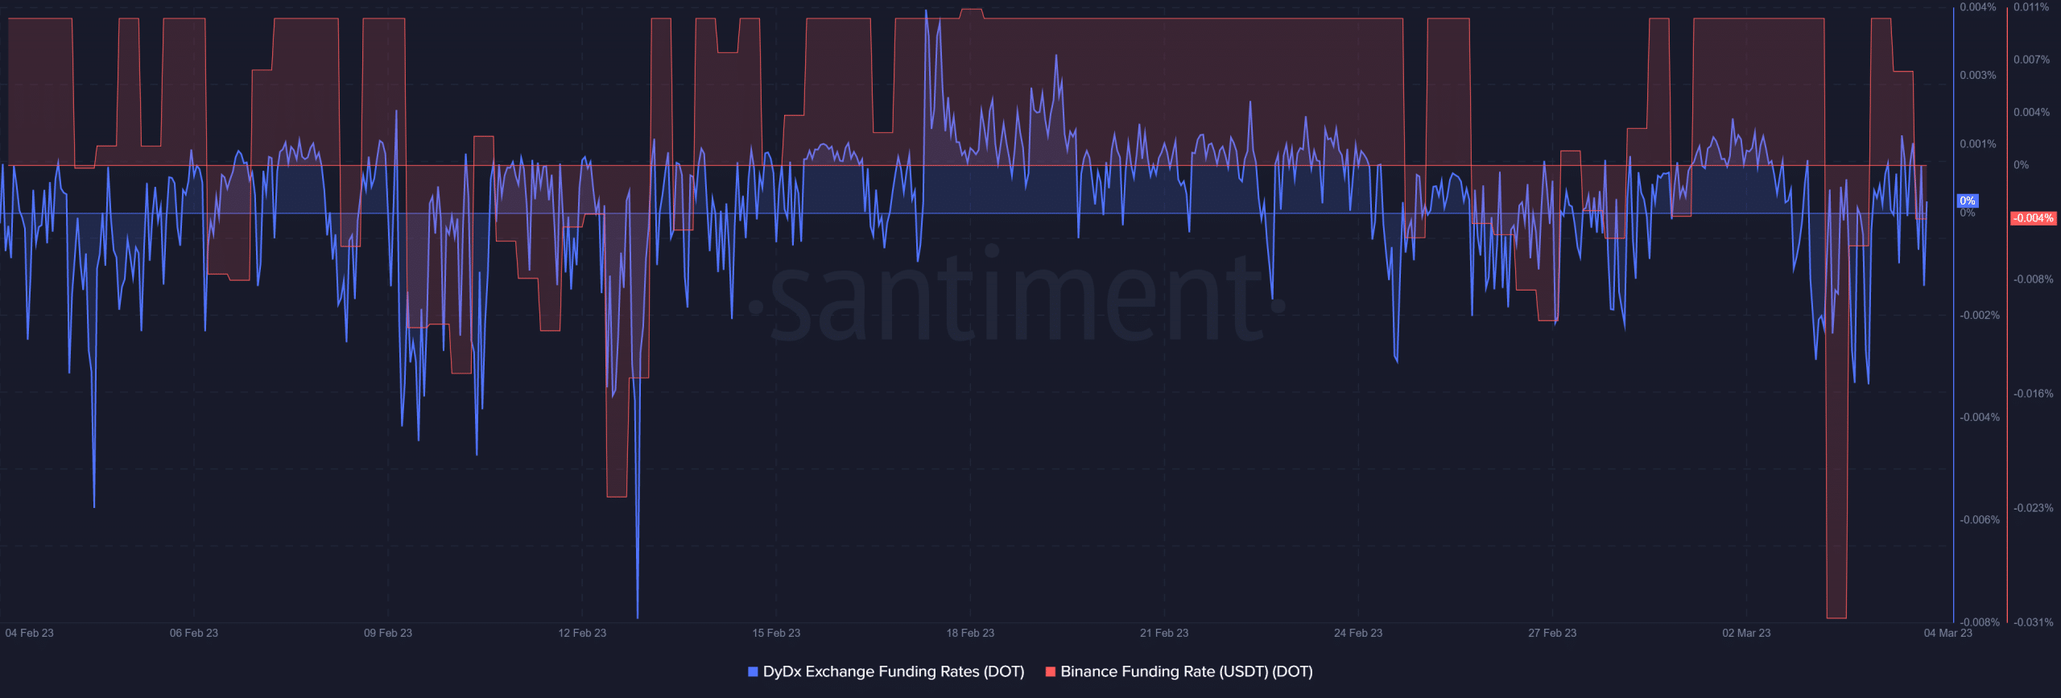Image resolution: width=2061 pixels, height=698 pixels.
Task: Click the -0.008% blue axis bottom tick
Action: tap(1980, 622)
